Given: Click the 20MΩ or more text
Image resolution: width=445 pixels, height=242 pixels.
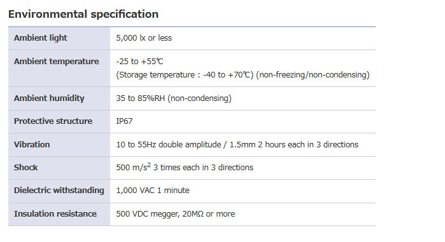Looking at the screenshot, I should pyautogui.click(x=209, y=214).
